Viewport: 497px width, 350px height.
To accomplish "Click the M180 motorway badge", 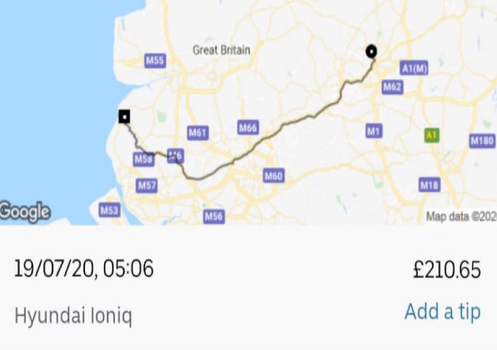I will (x=482, y=140).
